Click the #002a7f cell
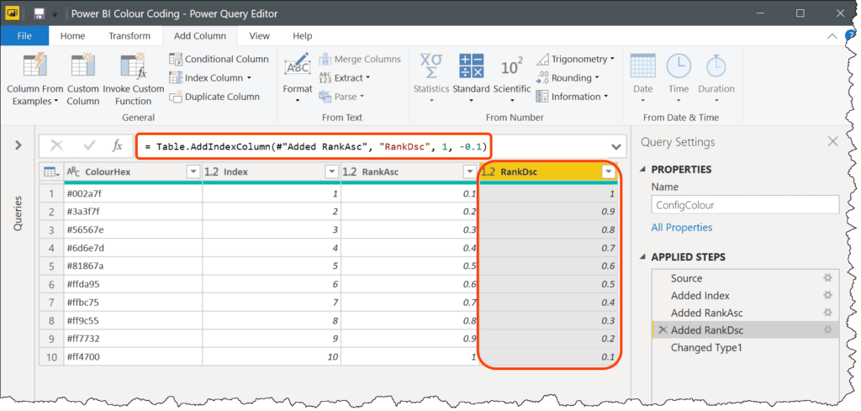861x411 pixels. (x=134, y=193)
